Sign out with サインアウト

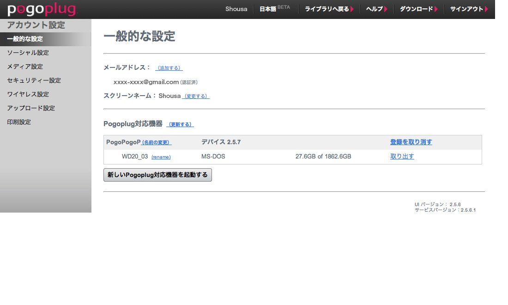[469, 9]
